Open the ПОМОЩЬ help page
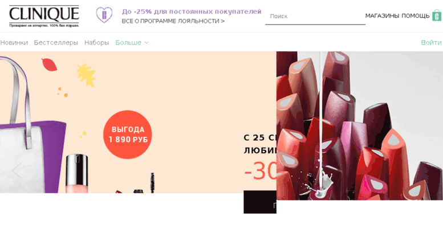The width and height of the screenshot is (443, 241). 415,16
